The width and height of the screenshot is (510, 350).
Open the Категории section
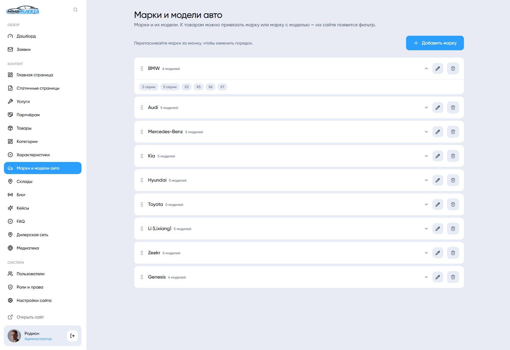tap(43, 141)
